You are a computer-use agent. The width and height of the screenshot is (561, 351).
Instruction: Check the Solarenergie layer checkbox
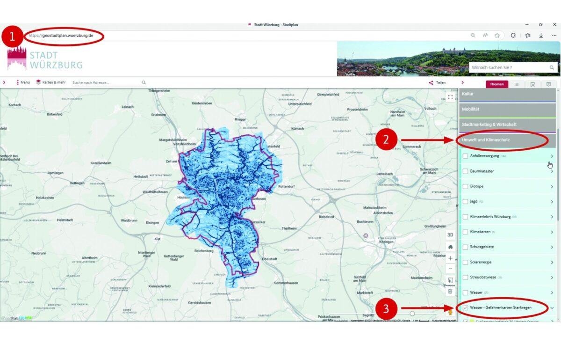coord(466,262)
